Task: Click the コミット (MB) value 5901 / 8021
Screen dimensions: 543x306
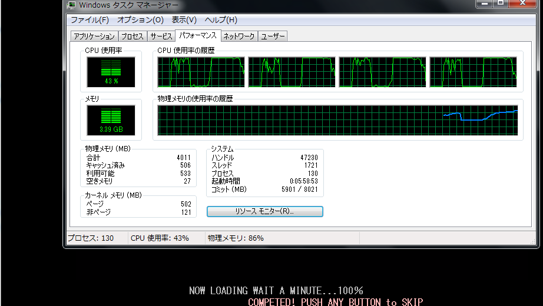Action: tap(300, 189)
